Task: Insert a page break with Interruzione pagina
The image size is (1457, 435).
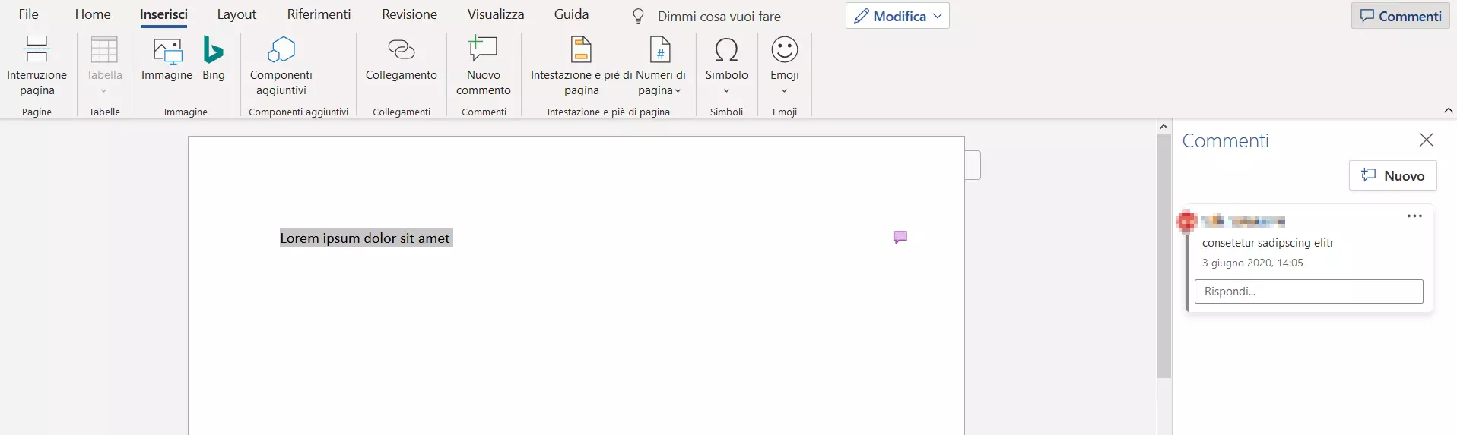Action: (37, 66)
